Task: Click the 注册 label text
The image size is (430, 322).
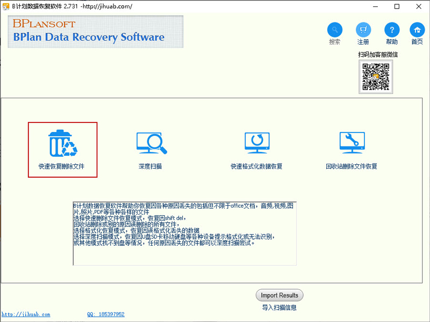Action: coord(363,42)
